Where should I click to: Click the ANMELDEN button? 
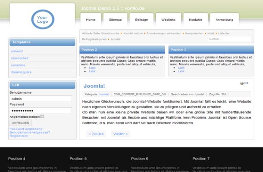pos(20,123)
